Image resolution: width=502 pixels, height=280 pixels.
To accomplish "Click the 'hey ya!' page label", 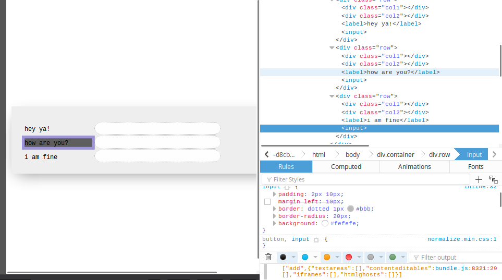I will 37,129.
